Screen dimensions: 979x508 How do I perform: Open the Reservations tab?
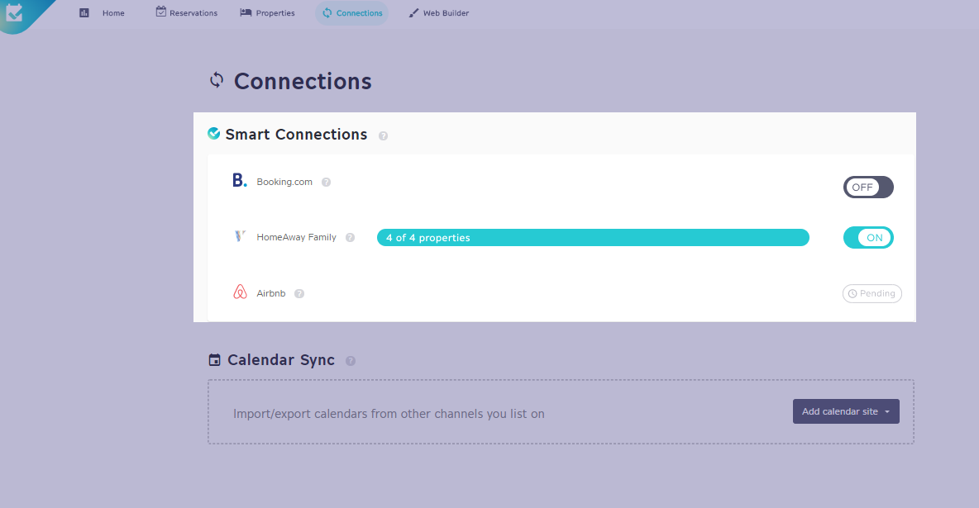coord(187,13)
